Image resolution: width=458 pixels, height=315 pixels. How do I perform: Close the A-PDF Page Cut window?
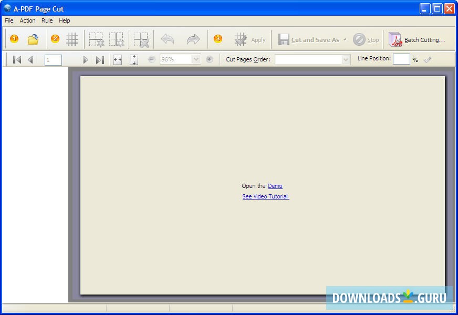click(449, 9)
